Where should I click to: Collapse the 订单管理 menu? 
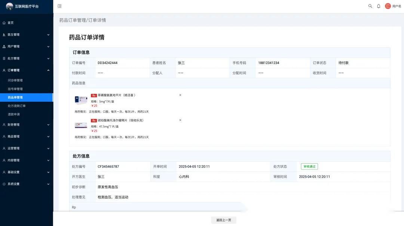[26, 70]
